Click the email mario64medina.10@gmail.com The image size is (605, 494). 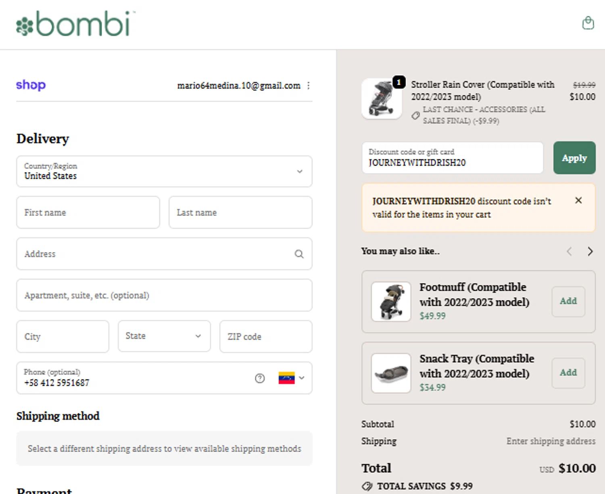pos(239,85)
